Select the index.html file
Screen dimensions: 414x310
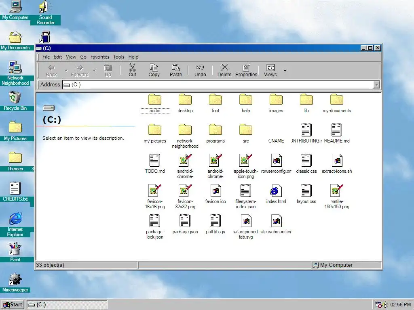click(276, 194)
